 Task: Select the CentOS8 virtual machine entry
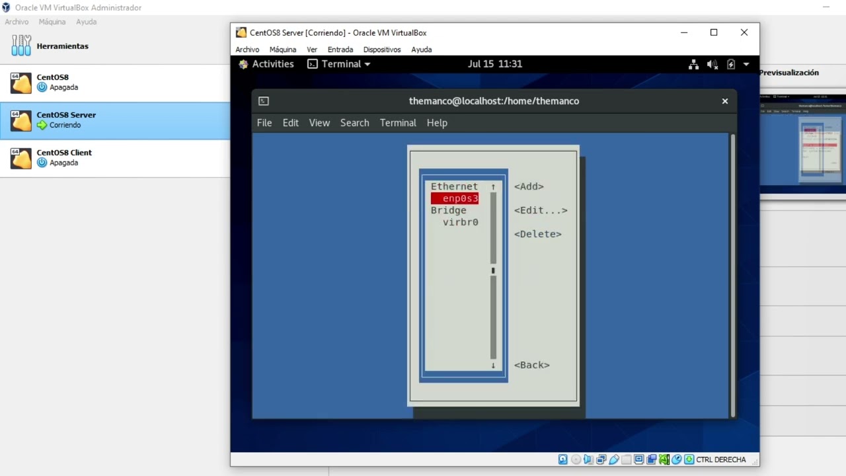(115, 83)
